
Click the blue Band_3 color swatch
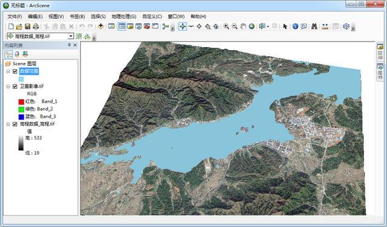[21, 117]
